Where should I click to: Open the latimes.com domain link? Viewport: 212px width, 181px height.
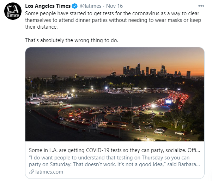click(x=49, y=172)
